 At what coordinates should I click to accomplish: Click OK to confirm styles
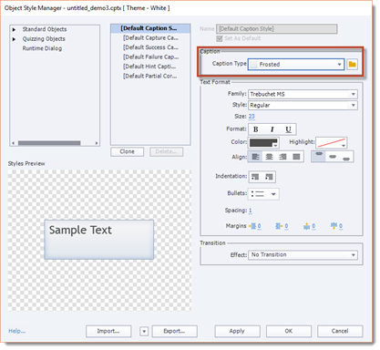[289, 331]
